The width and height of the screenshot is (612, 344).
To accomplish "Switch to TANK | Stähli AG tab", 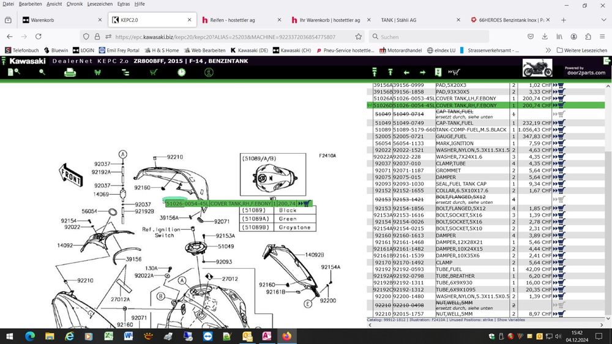I will pos(420,20).
